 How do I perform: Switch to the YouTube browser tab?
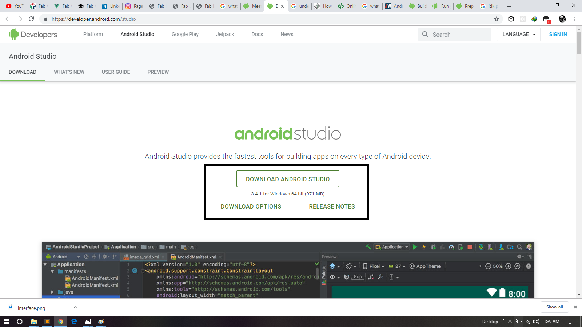(x=15, y=6)
